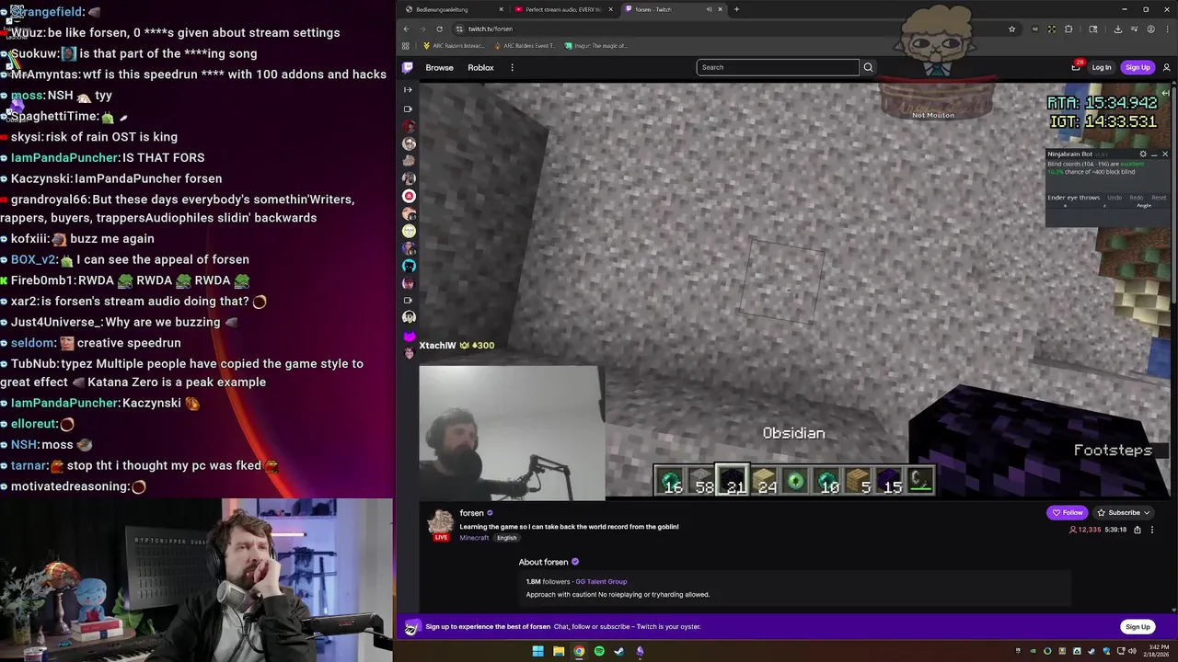Switch to Perfect stream audio YouTube tab
Screen dimensions: 1178x662
click(561, 9)
